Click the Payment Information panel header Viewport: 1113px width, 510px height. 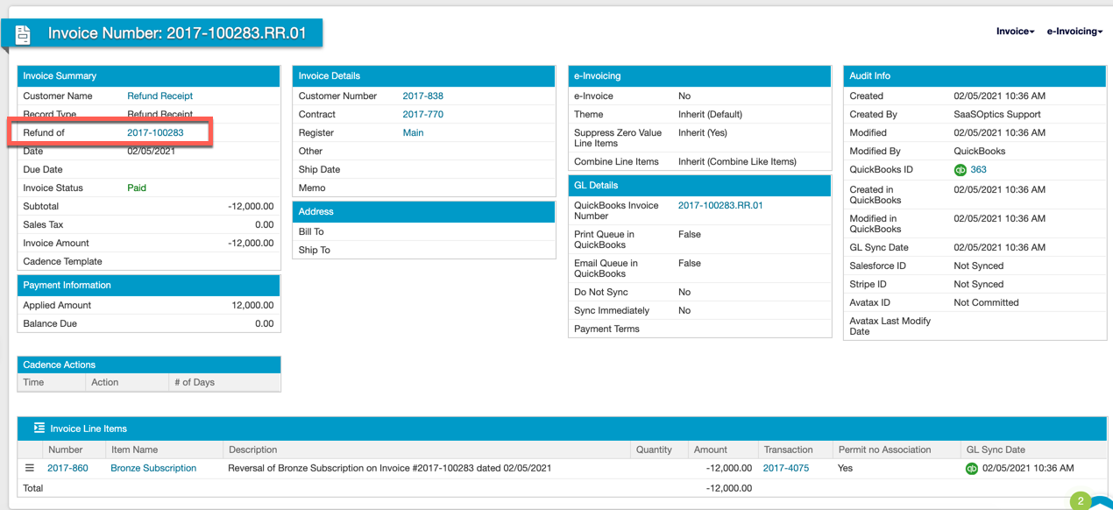[x=149, y=286]
